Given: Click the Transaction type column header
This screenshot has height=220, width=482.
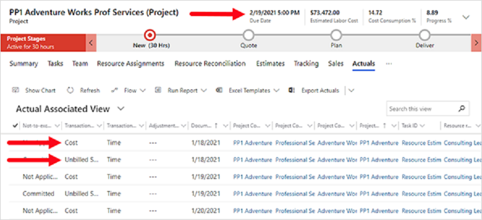Looking at the screenshot, I should 79,125.
